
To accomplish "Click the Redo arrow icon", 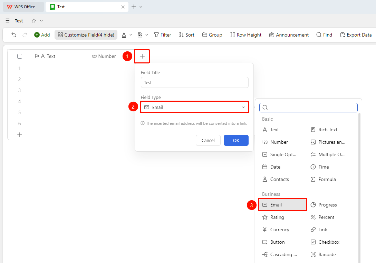I will pos(25,35).
